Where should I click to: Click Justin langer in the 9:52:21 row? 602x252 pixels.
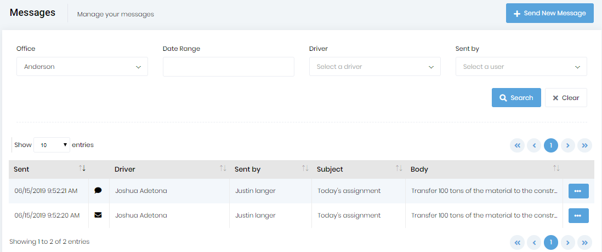click(x=255, y=191)
